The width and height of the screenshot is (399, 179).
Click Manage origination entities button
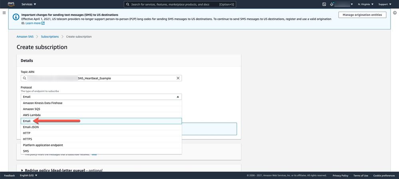362,15
